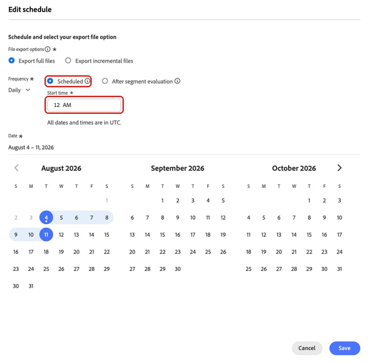Choose August 20 in the calendar
Image resolution: width=368 pixels, height=362 pixels.
[x=76, y=252]
